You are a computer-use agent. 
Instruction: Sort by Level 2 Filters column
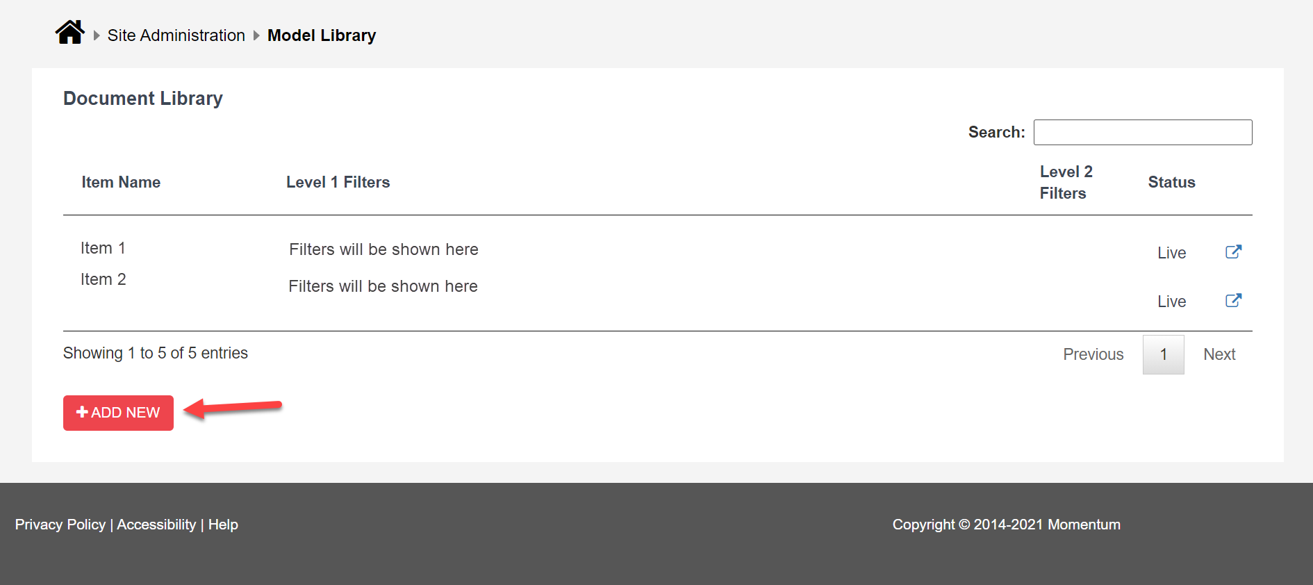1066,182
